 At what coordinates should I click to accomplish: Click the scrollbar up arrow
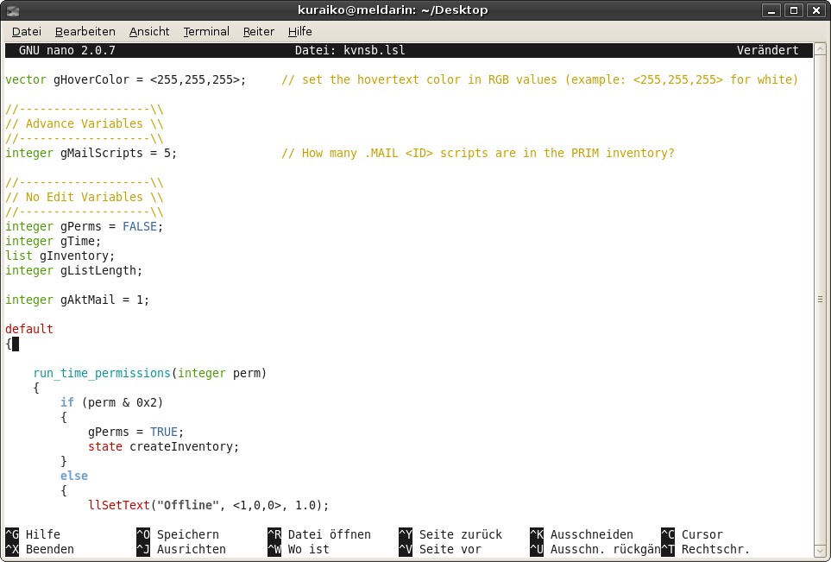(x=820, y=49)
